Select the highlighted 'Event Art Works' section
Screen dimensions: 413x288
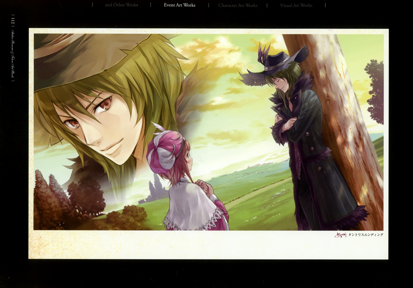pyautogui.click(x=180, y=5)
